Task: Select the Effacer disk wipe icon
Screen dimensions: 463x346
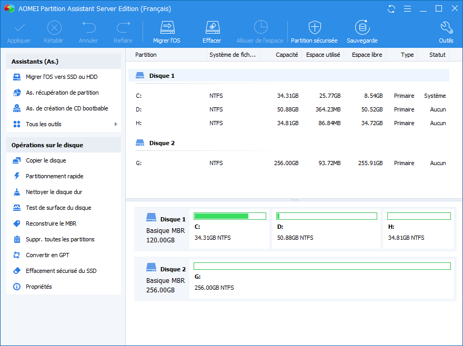Action: (212, 28)
